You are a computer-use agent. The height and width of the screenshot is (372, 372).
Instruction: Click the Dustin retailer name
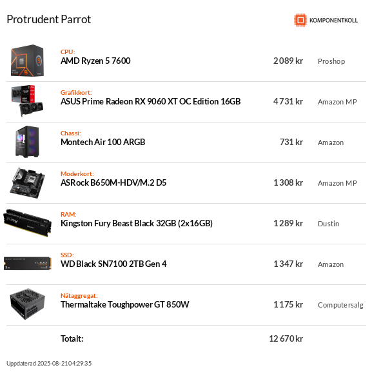tap(328, 224)
